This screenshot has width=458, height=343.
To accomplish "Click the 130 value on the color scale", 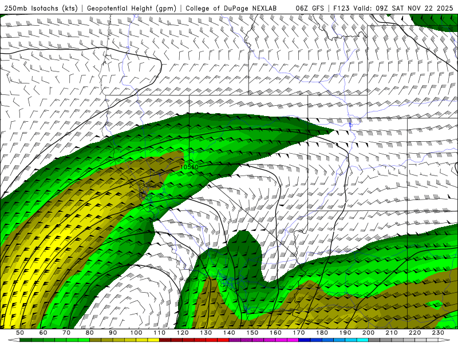I will pos(206,333).
